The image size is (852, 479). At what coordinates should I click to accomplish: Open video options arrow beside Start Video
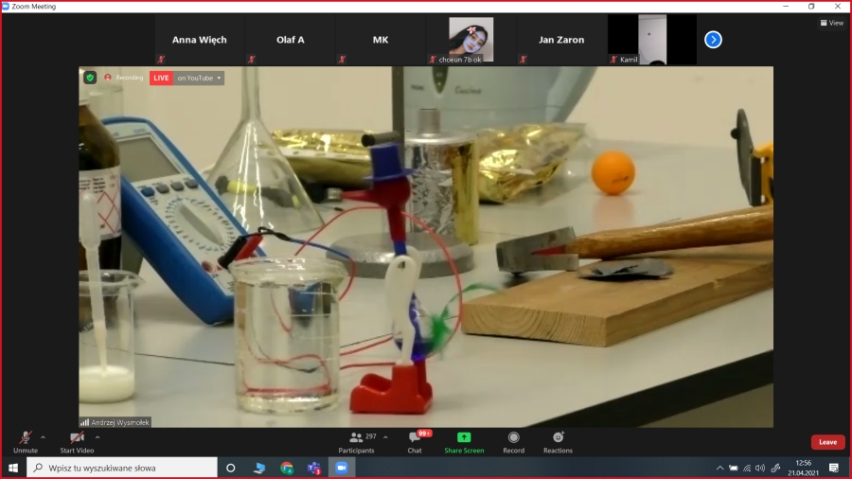point(98,437)
